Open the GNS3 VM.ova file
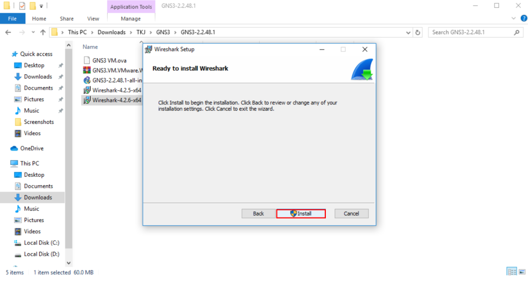 [x=109, y=60]
